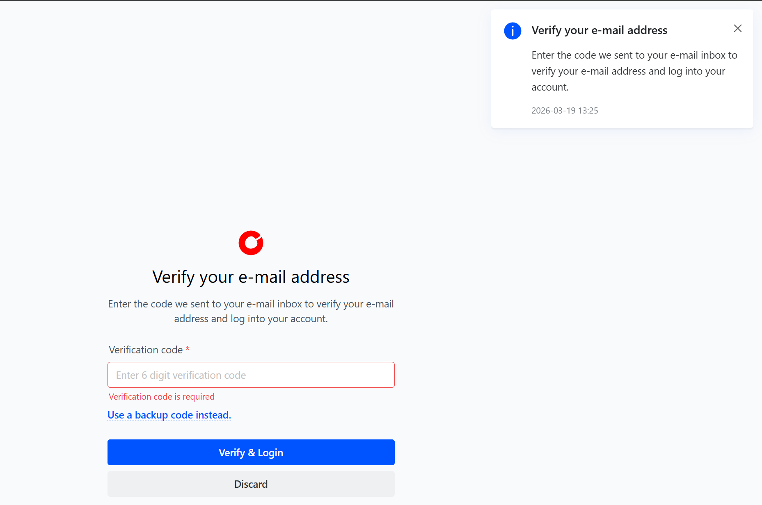Focus the Verification code input field
The image size is (762, 505).
(x=251, y=375)
